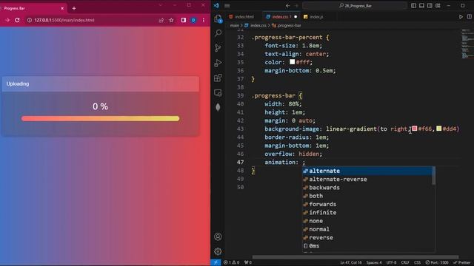Click the upload progress bar in browser
This screenshot has height=266, width=474.
(101, 119)
